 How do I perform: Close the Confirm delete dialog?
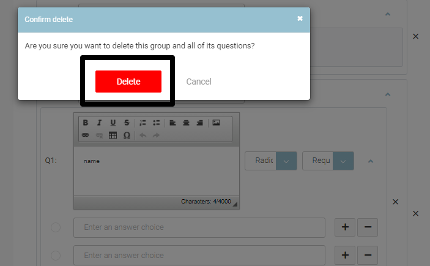point(300,18)
